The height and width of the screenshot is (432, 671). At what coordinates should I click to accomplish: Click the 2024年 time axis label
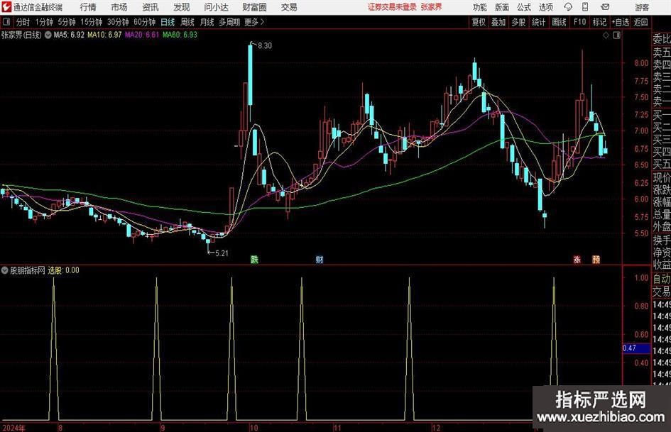14,428
